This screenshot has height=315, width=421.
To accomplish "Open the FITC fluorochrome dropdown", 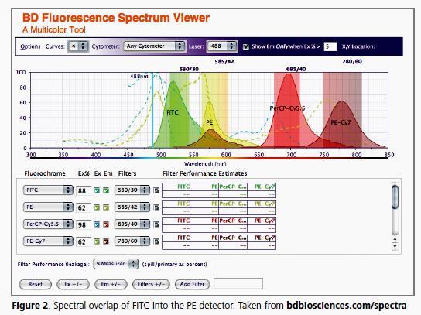I will point(48,190).
